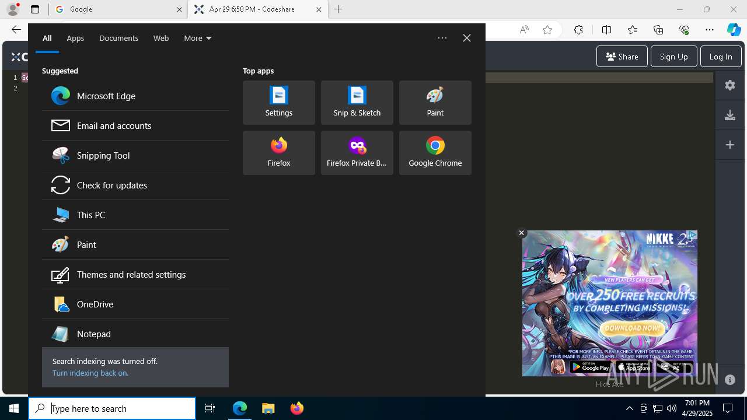This screenshot has height=420, width=747.
Task: Select the All search filter
Action: click(x=47, y=38)
